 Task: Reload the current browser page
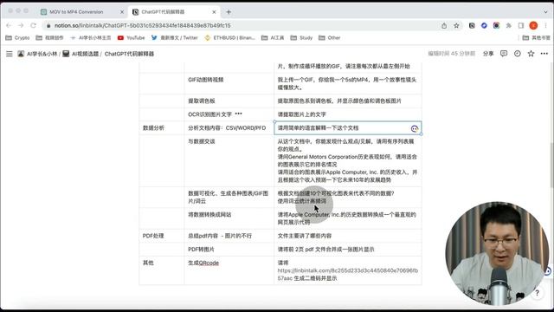click(33, 25)
